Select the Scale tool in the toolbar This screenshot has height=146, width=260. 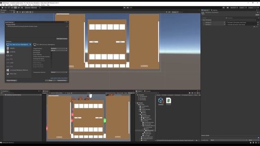pyautogui.click(x=12, y=8)
